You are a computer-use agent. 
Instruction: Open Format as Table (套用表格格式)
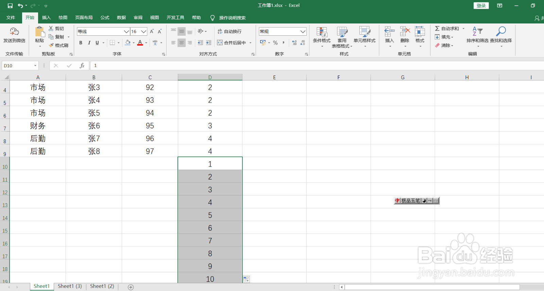342,37
